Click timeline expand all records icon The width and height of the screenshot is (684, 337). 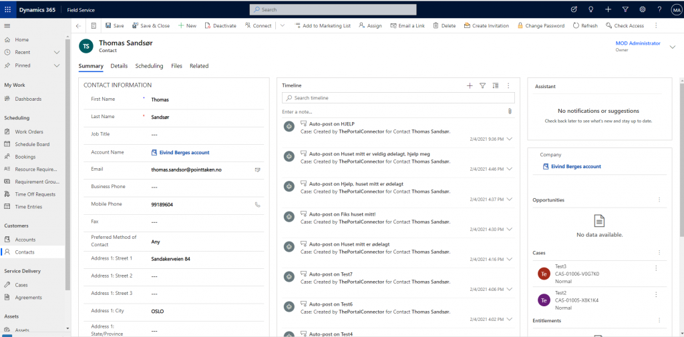pos(495,86)
